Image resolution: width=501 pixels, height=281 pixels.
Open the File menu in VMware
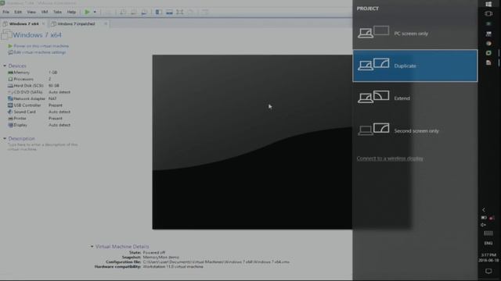[x=5, y=12]
